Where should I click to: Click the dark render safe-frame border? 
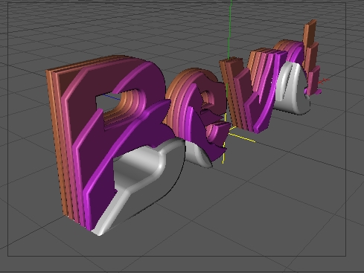tap(176, 256)
